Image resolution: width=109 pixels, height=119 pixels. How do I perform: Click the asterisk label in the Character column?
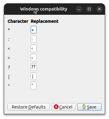(9, 30)
